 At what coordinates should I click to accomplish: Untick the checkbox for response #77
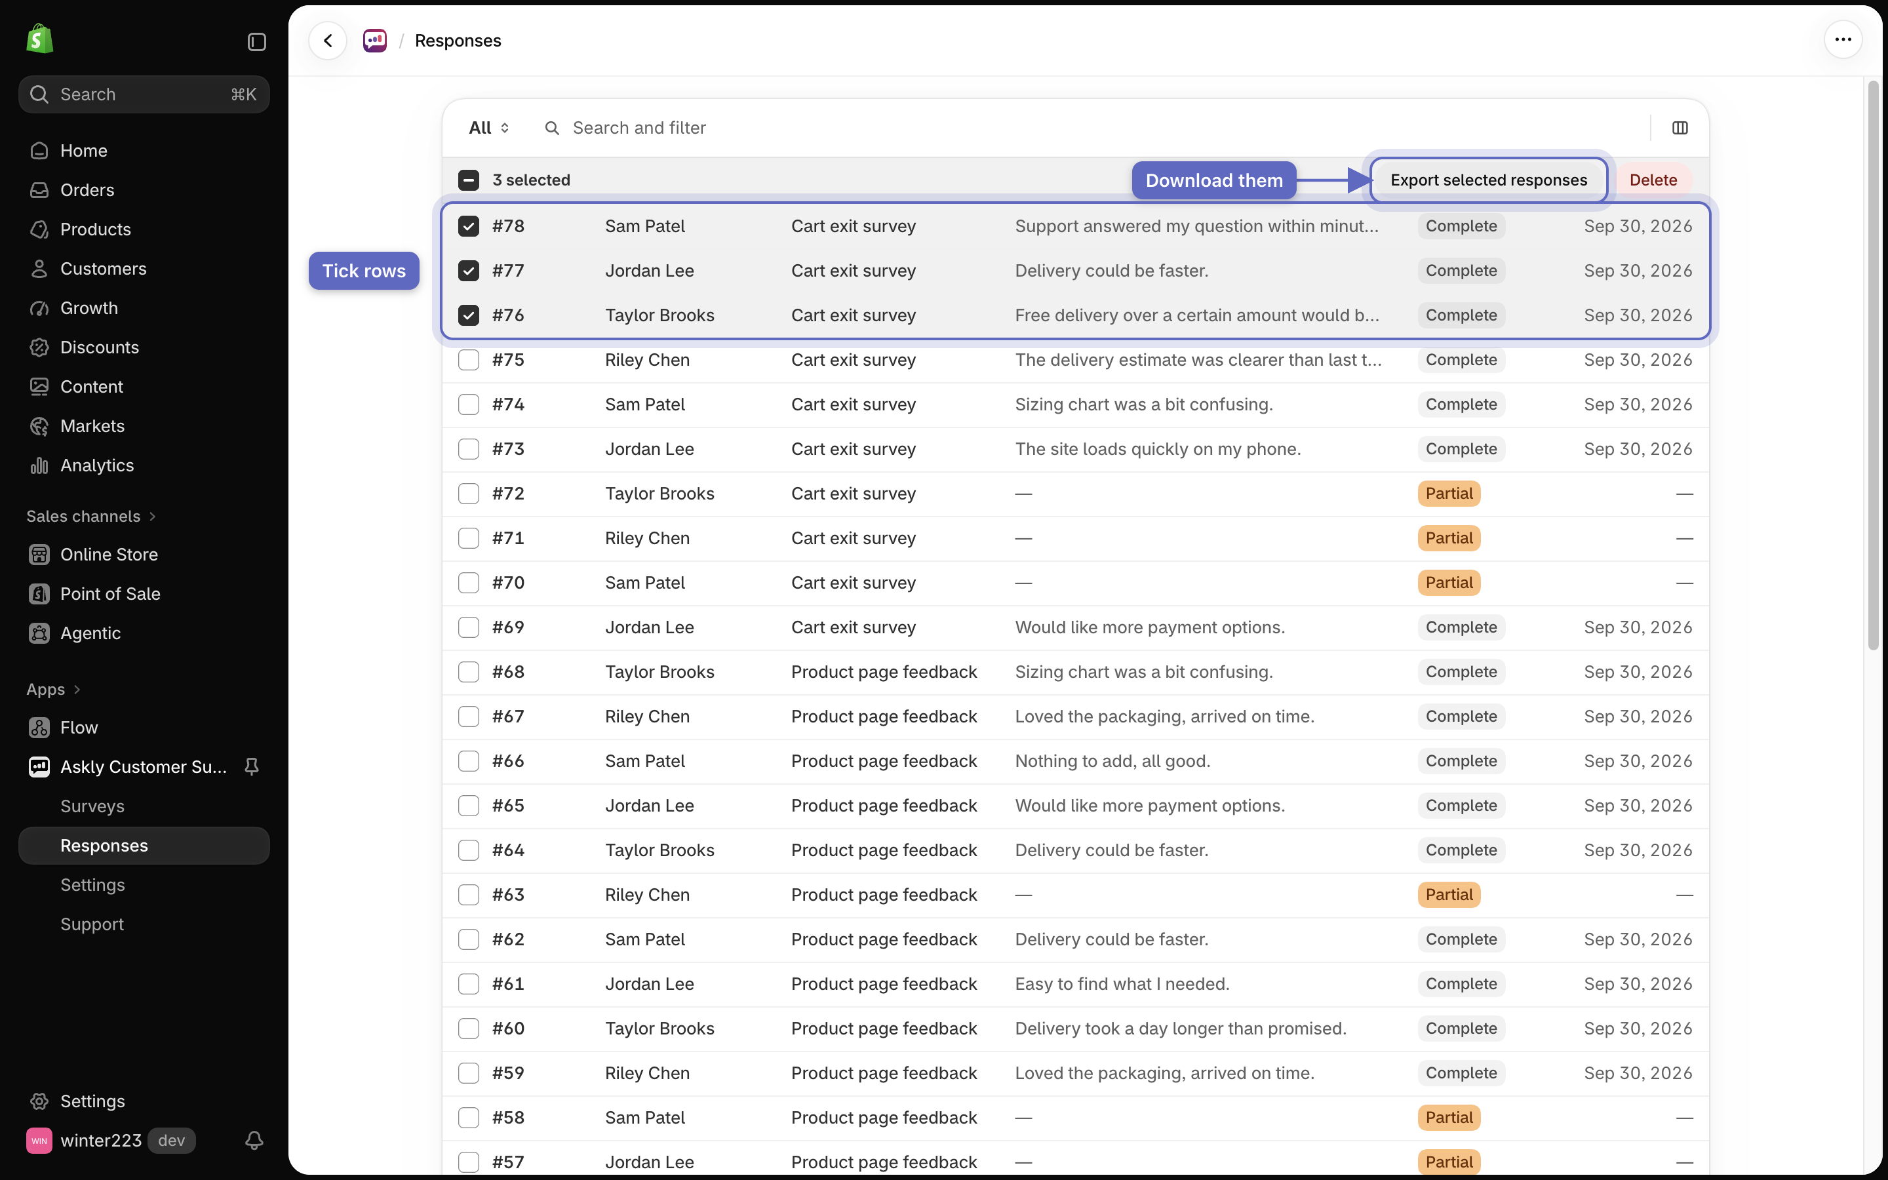(x=468, y=271)
